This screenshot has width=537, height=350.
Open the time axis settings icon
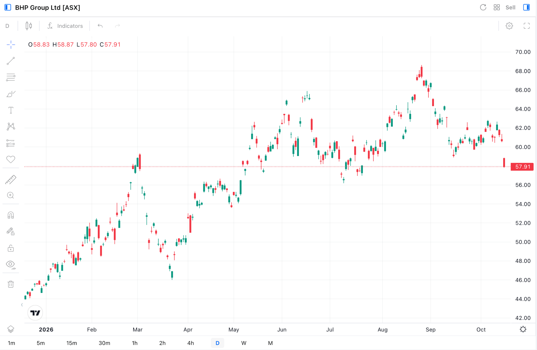coord(523,329)
